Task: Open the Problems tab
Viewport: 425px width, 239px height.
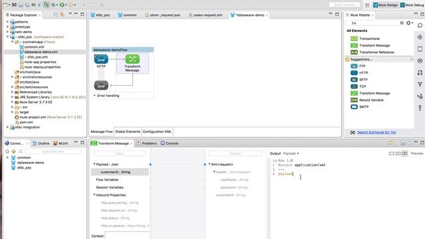Action: pos(147,143)
